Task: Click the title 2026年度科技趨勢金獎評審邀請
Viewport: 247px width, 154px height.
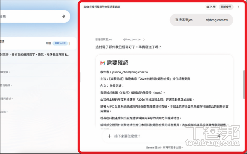Action: click(x=102, y=7)
